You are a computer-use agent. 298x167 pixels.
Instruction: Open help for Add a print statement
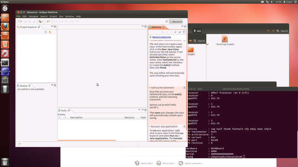pyautogui.click(x=184, y=88)
